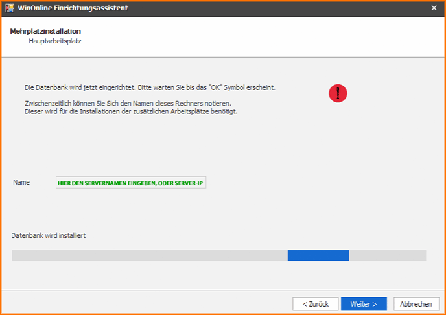Click the 'Datenbank wird installiert' status text

[x=49, y=235]
